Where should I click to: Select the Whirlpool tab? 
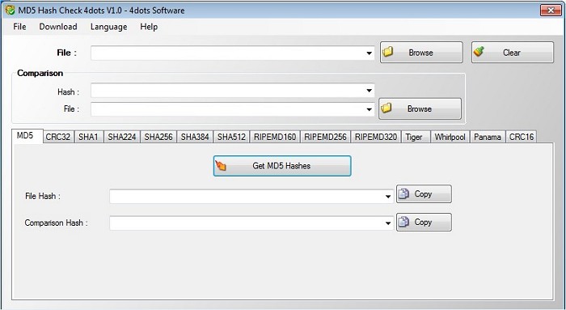point(450,137)
